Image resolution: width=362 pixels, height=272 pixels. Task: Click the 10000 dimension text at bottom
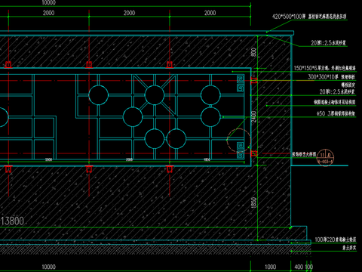coord(49,267)
